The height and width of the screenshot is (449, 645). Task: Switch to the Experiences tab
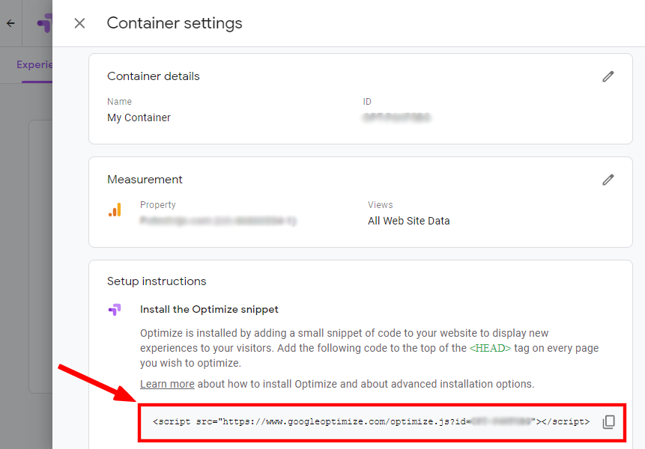[x=32, y=64]
